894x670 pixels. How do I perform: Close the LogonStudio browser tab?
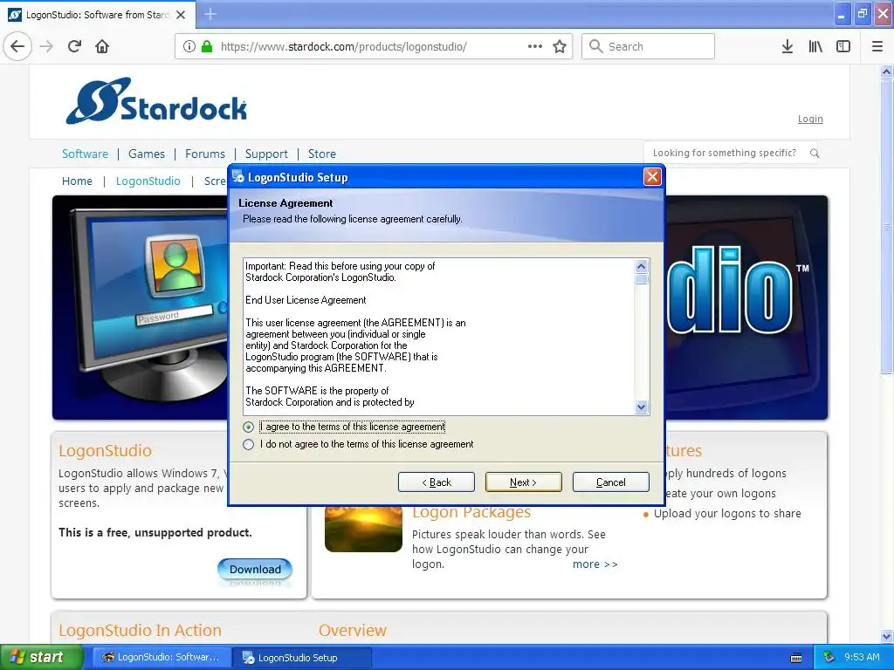tap(181, 15)
